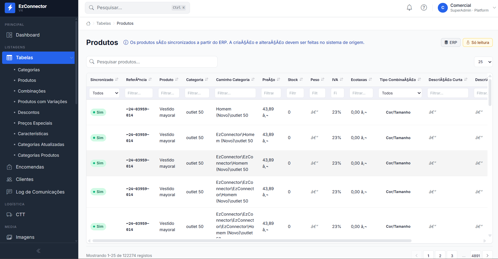Click the table vertical scrollbar thumb
The image size is (498, 259).
point(490,93)
